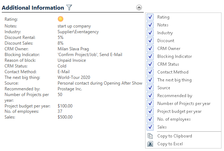Uncheck CRM Status in the list

pyautogui.click(x=151, y=64)
